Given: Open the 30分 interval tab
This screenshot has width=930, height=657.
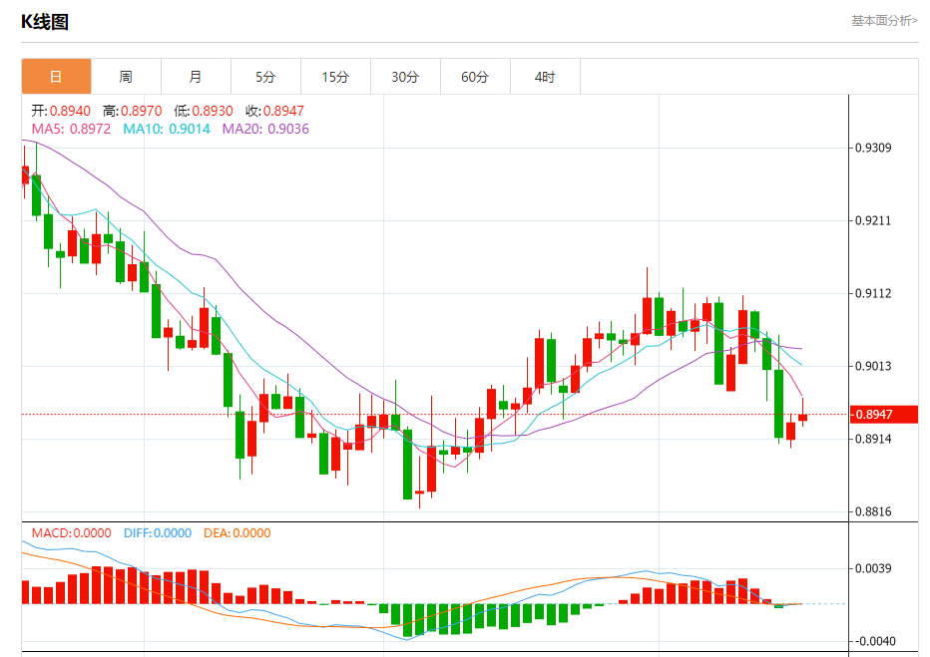Looking at the screenshot, I should pyautogui.click(x=405, y=77).
